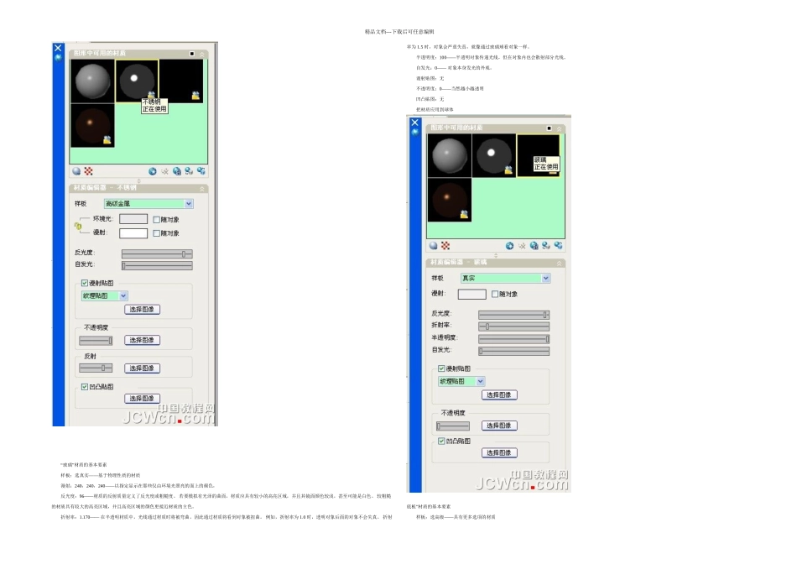Select highlighted 玻璃 material swatch

539,155
